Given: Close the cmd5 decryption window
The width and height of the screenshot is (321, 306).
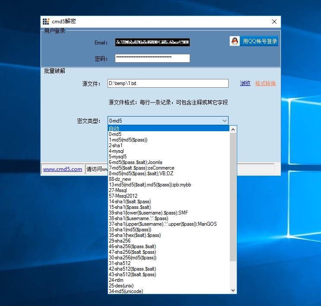Looking at the screenshot, I should [x=274, y=22].
